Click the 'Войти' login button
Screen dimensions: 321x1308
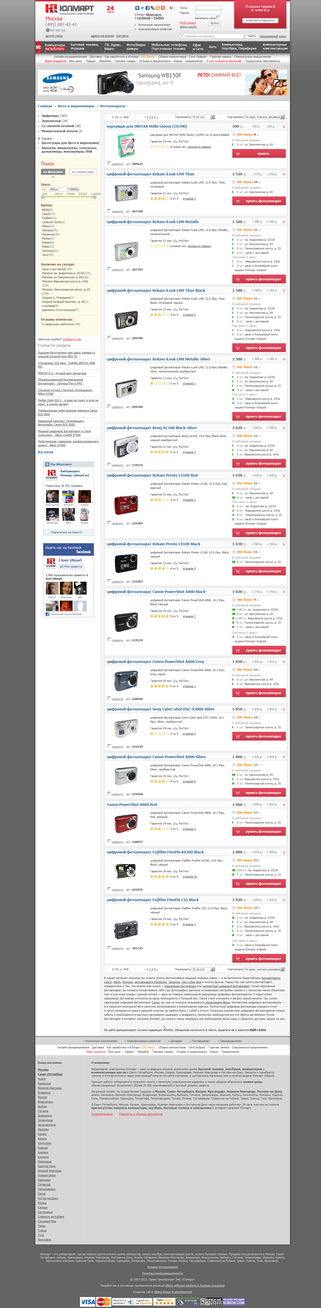pos(215,23)
